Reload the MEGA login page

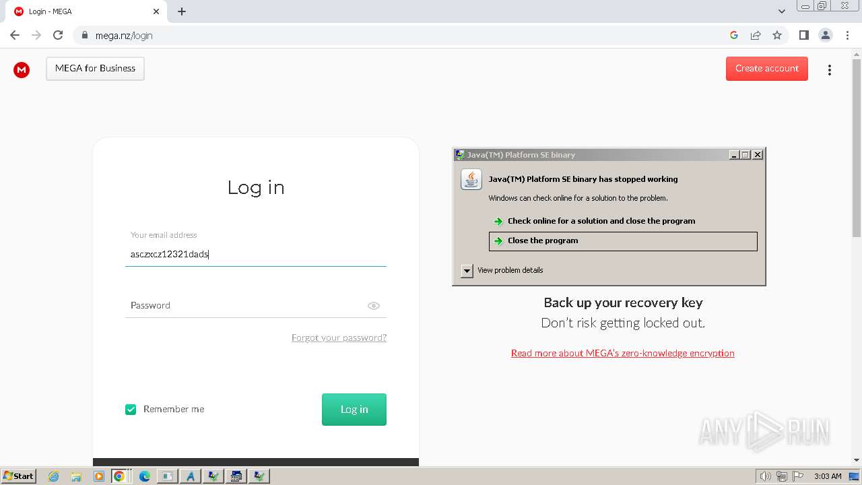pos(58,35)
